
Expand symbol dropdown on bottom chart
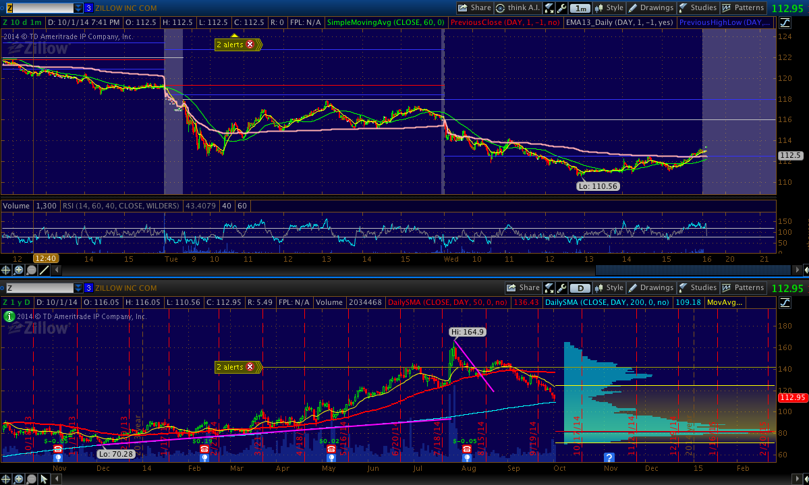tap(78, 287)
